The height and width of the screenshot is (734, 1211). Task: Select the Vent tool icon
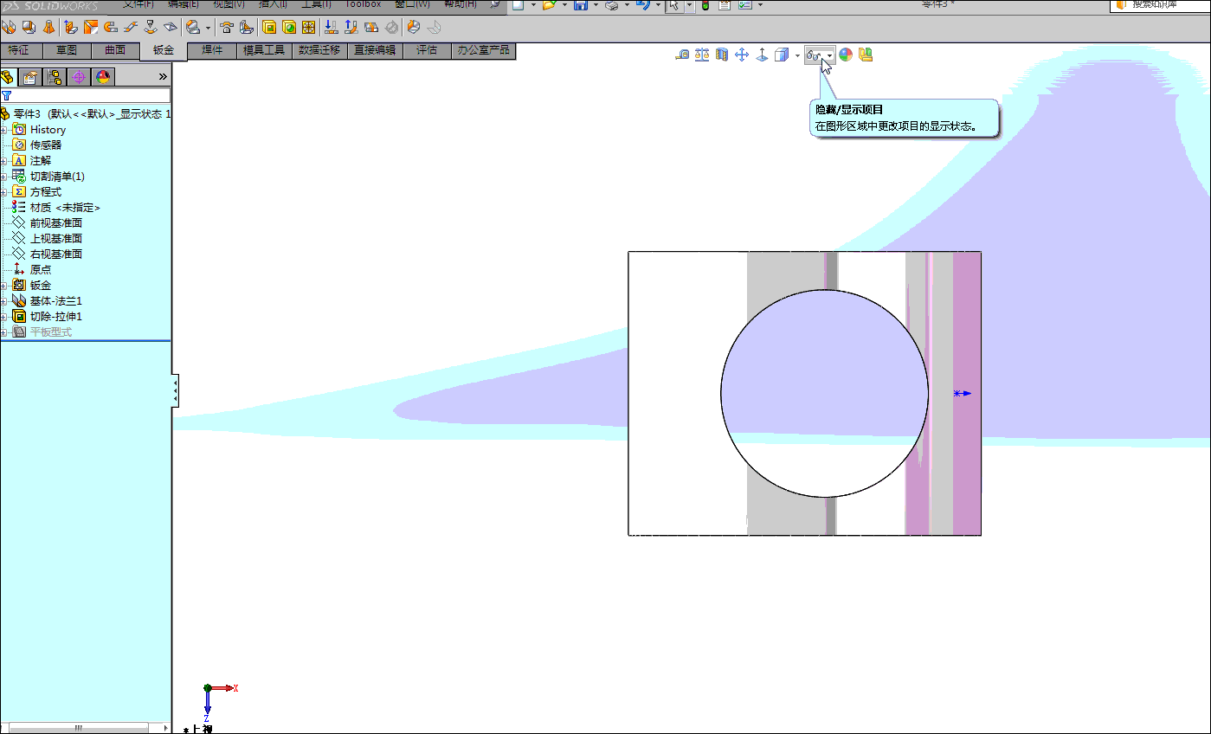[x=309, y=27]
